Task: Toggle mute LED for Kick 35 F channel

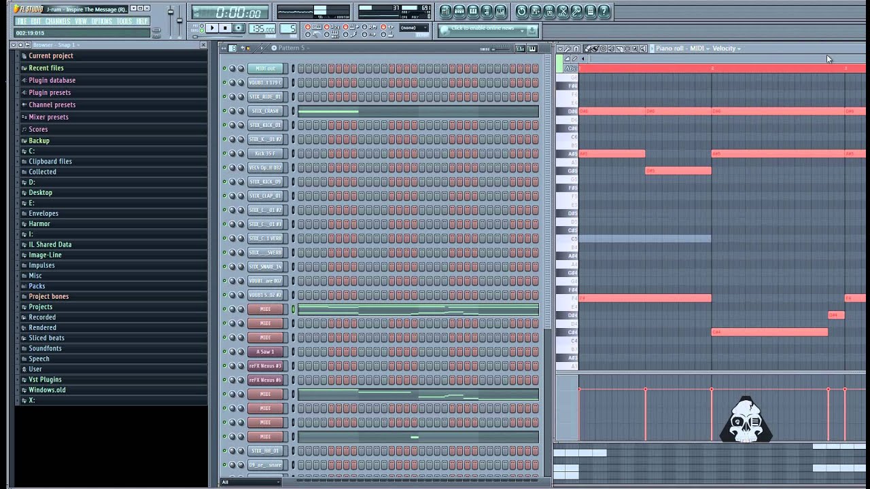Action: (x=224, y=153)
